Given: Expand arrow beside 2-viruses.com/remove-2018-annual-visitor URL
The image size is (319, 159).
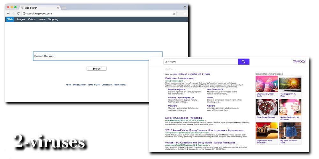Looking at the screenshot, I should coord(211,133).
